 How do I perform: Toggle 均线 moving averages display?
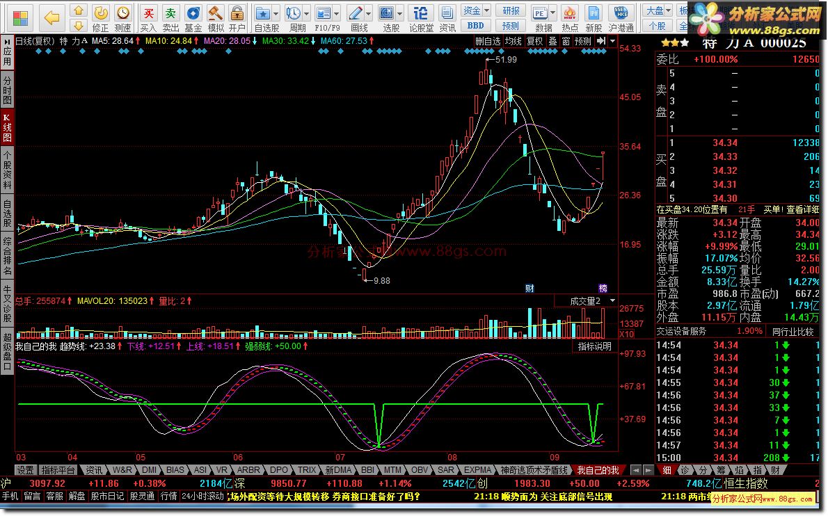tap(513, 41)
